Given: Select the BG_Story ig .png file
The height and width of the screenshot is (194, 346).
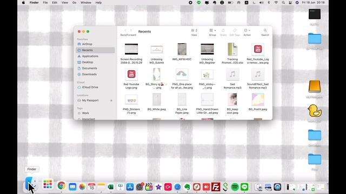Looking at the screenshot, I should tap(156, 79).
